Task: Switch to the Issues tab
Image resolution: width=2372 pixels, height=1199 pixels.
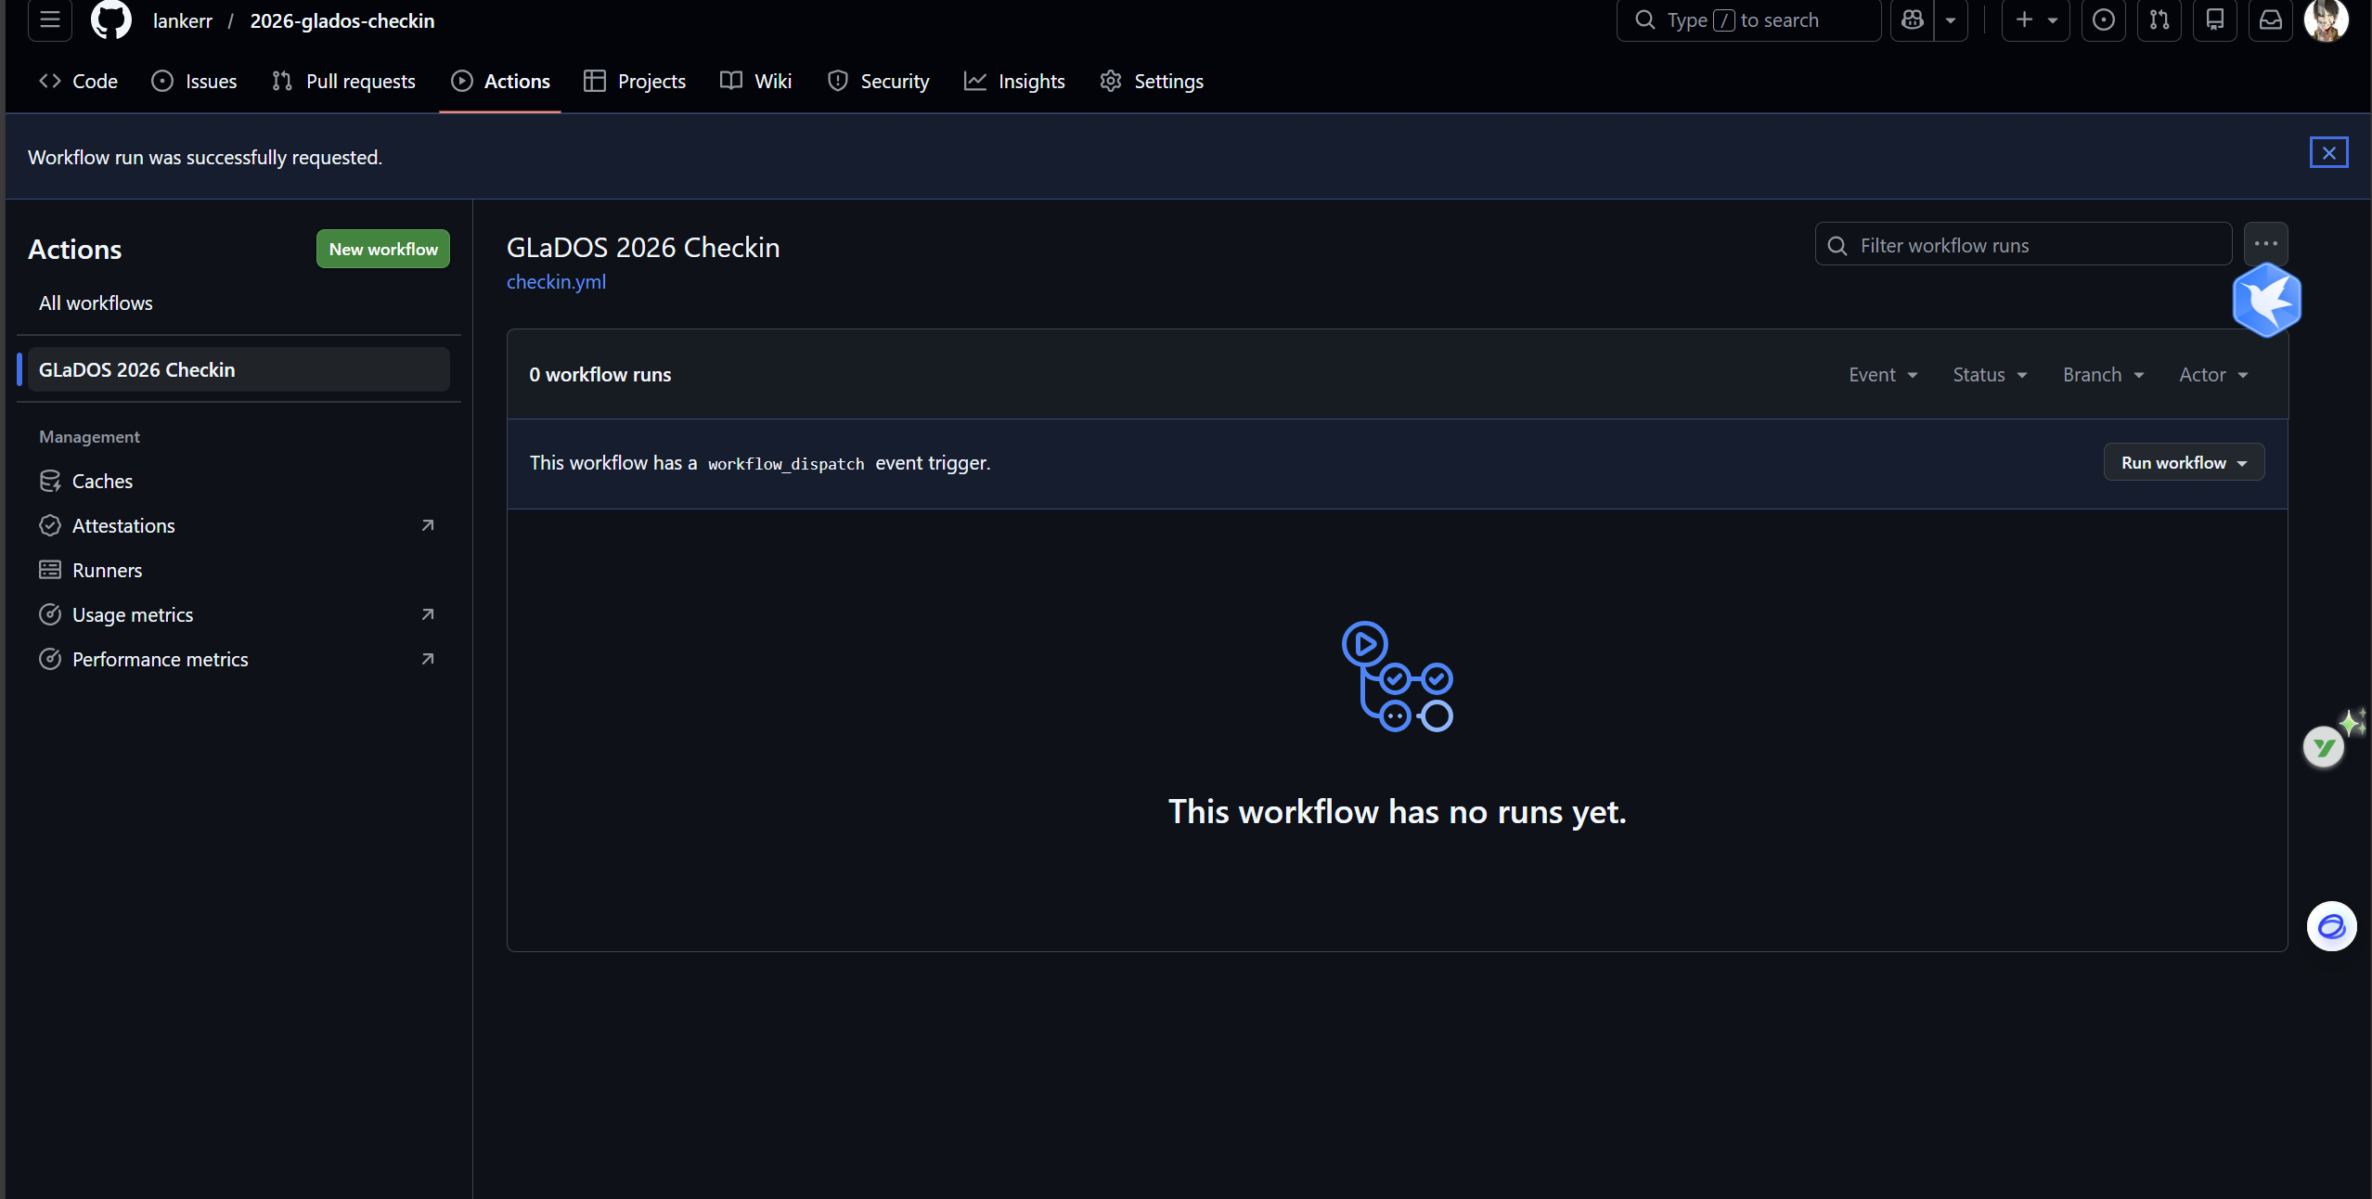Action: tap(194, 82)
